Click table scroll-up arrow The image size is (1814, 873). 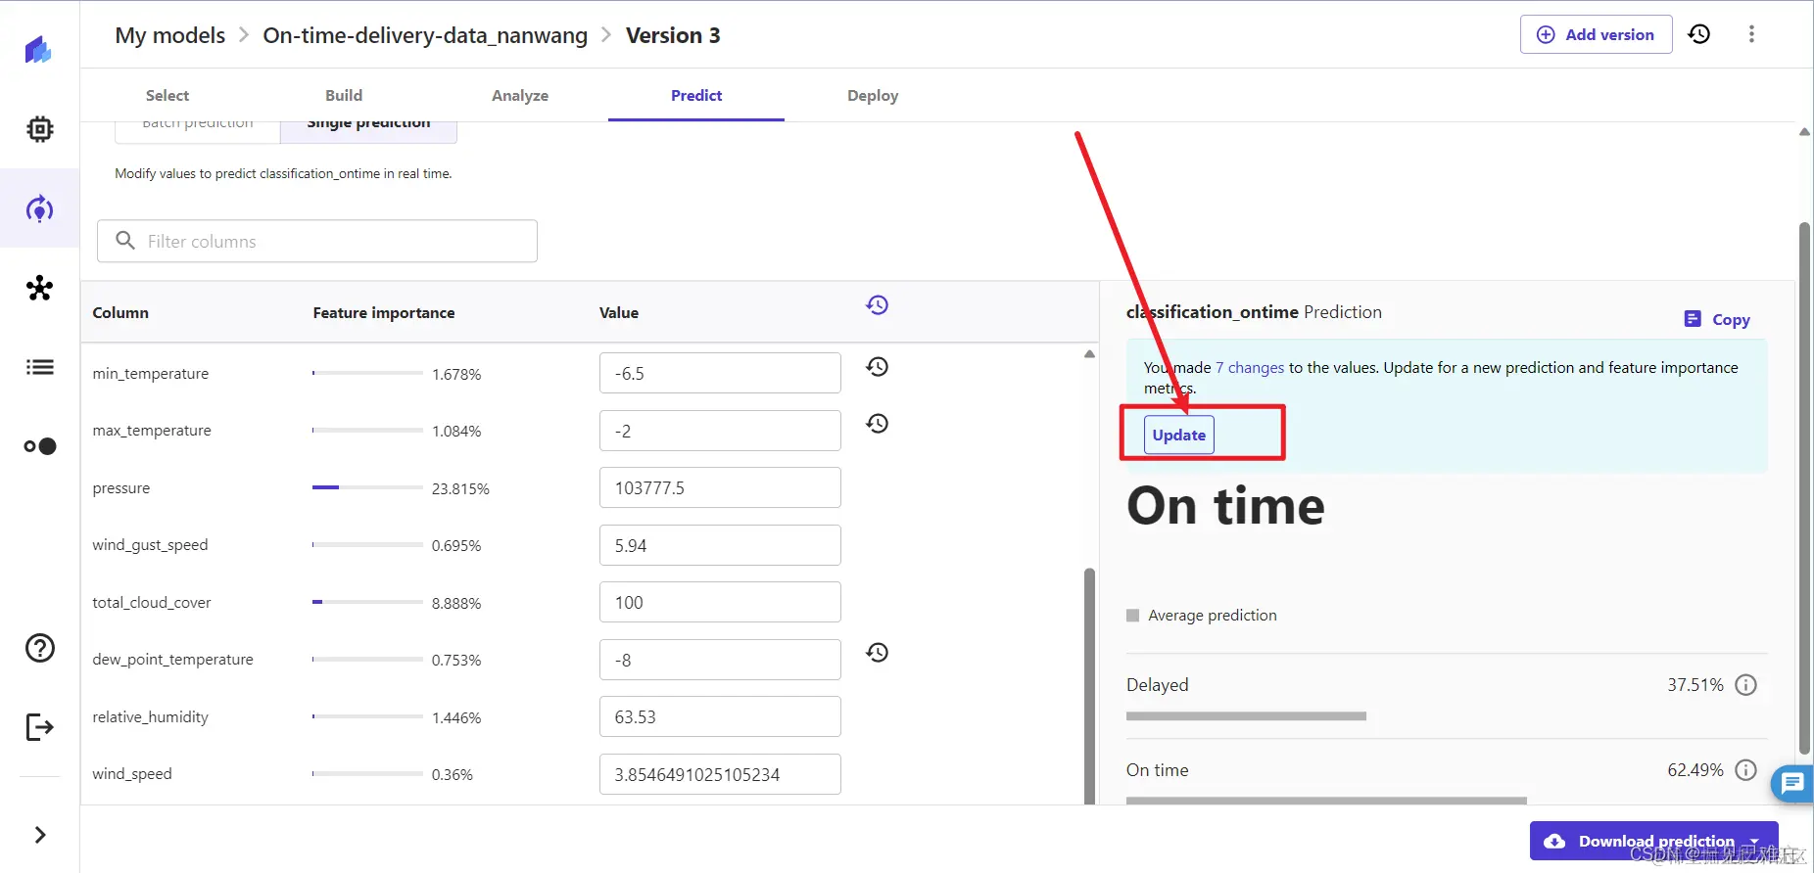pyautogui.click(x=1089, y=354)
